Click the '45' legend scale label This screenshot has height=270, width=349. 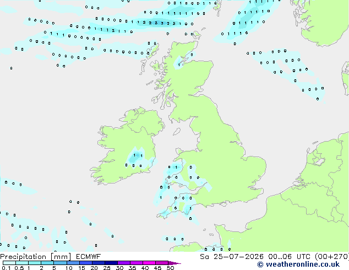157,268
